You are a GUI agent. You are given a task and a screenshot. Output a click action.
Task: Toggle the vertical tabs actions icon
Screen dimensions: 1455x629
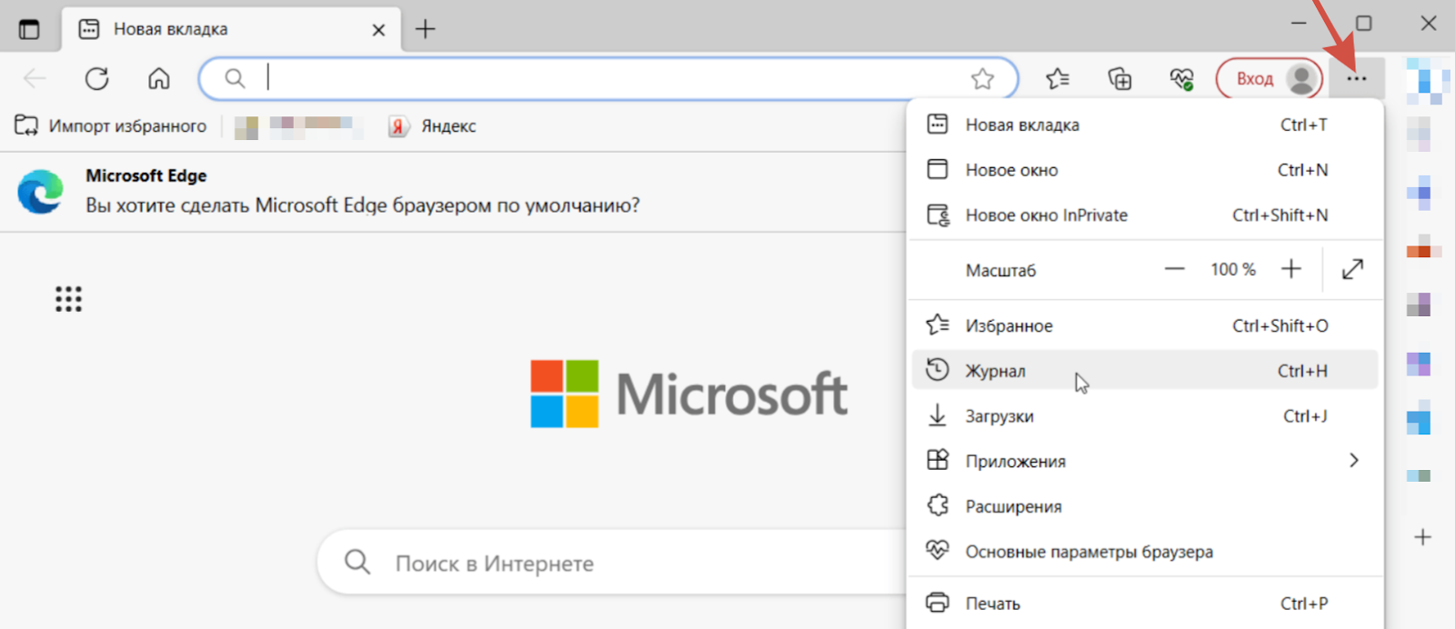[29, 29]
